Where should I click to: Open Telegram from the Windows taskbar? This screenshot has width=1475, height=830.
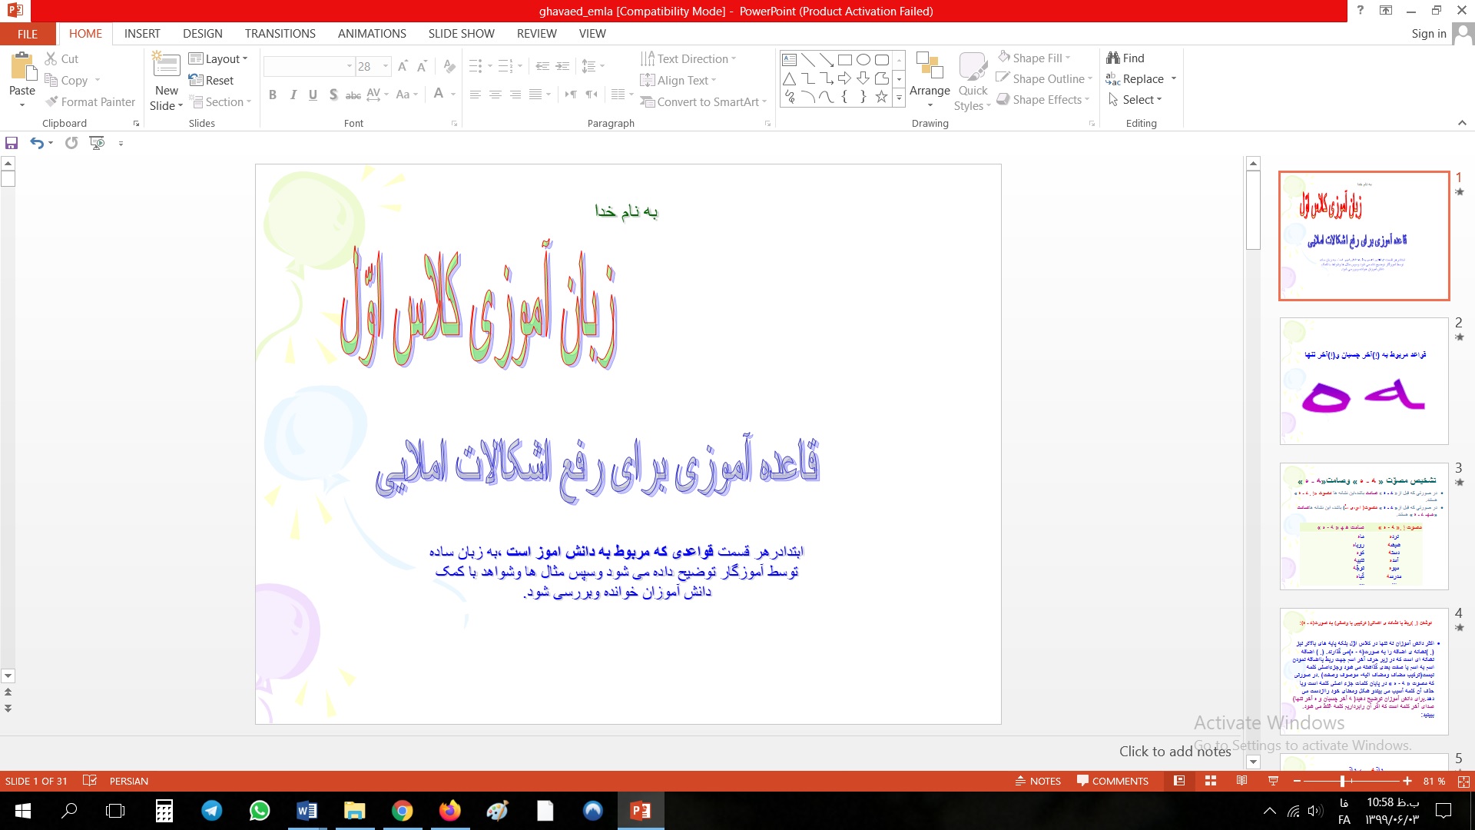[x=212, y=811]
